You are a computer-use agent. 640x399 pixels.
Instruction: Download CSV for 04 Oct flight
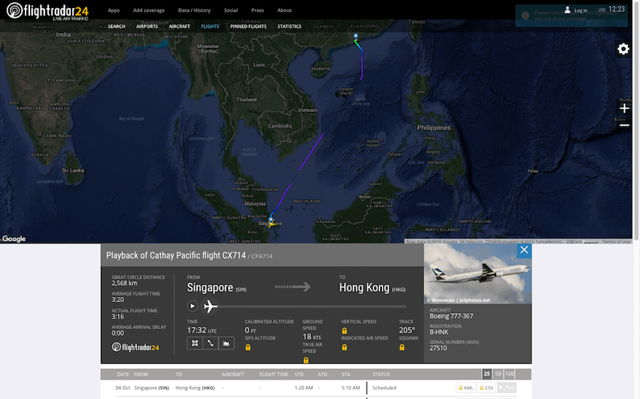pos(486,388)
